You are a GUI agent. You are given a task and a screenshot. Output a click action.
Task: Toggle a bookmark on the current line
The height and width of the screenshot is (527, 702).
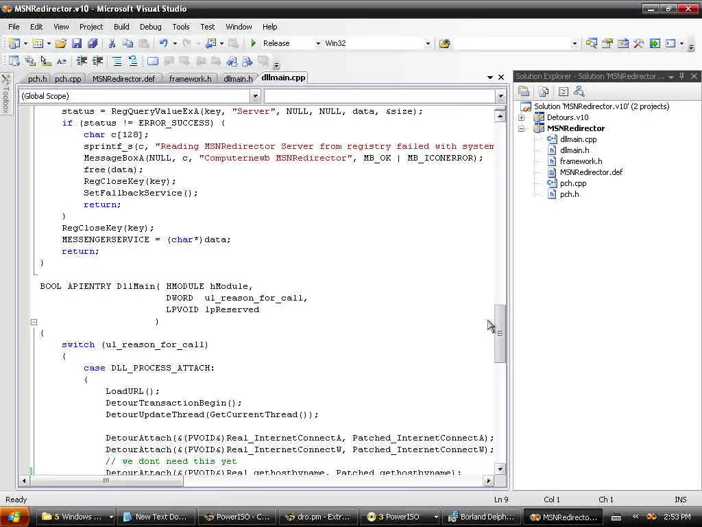pos(153,61)
